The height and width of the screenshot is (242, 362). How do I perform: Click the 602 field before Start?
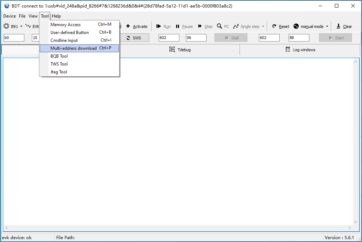point(269,38)
